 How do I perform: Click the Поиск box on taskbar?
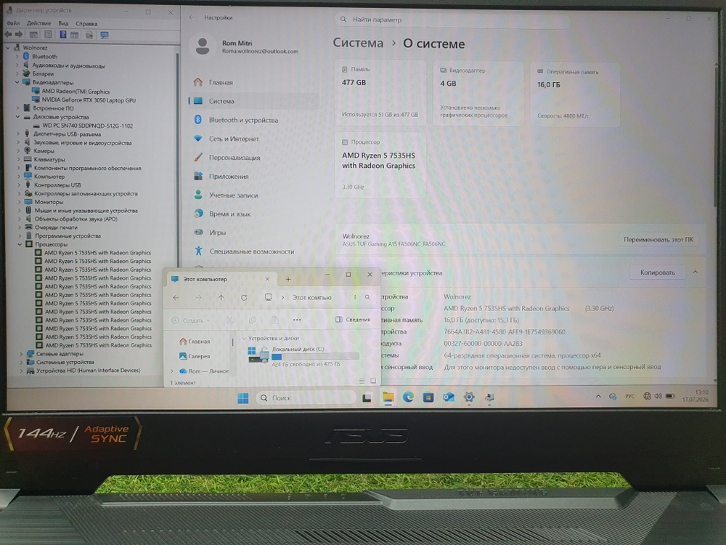point(306,398)
